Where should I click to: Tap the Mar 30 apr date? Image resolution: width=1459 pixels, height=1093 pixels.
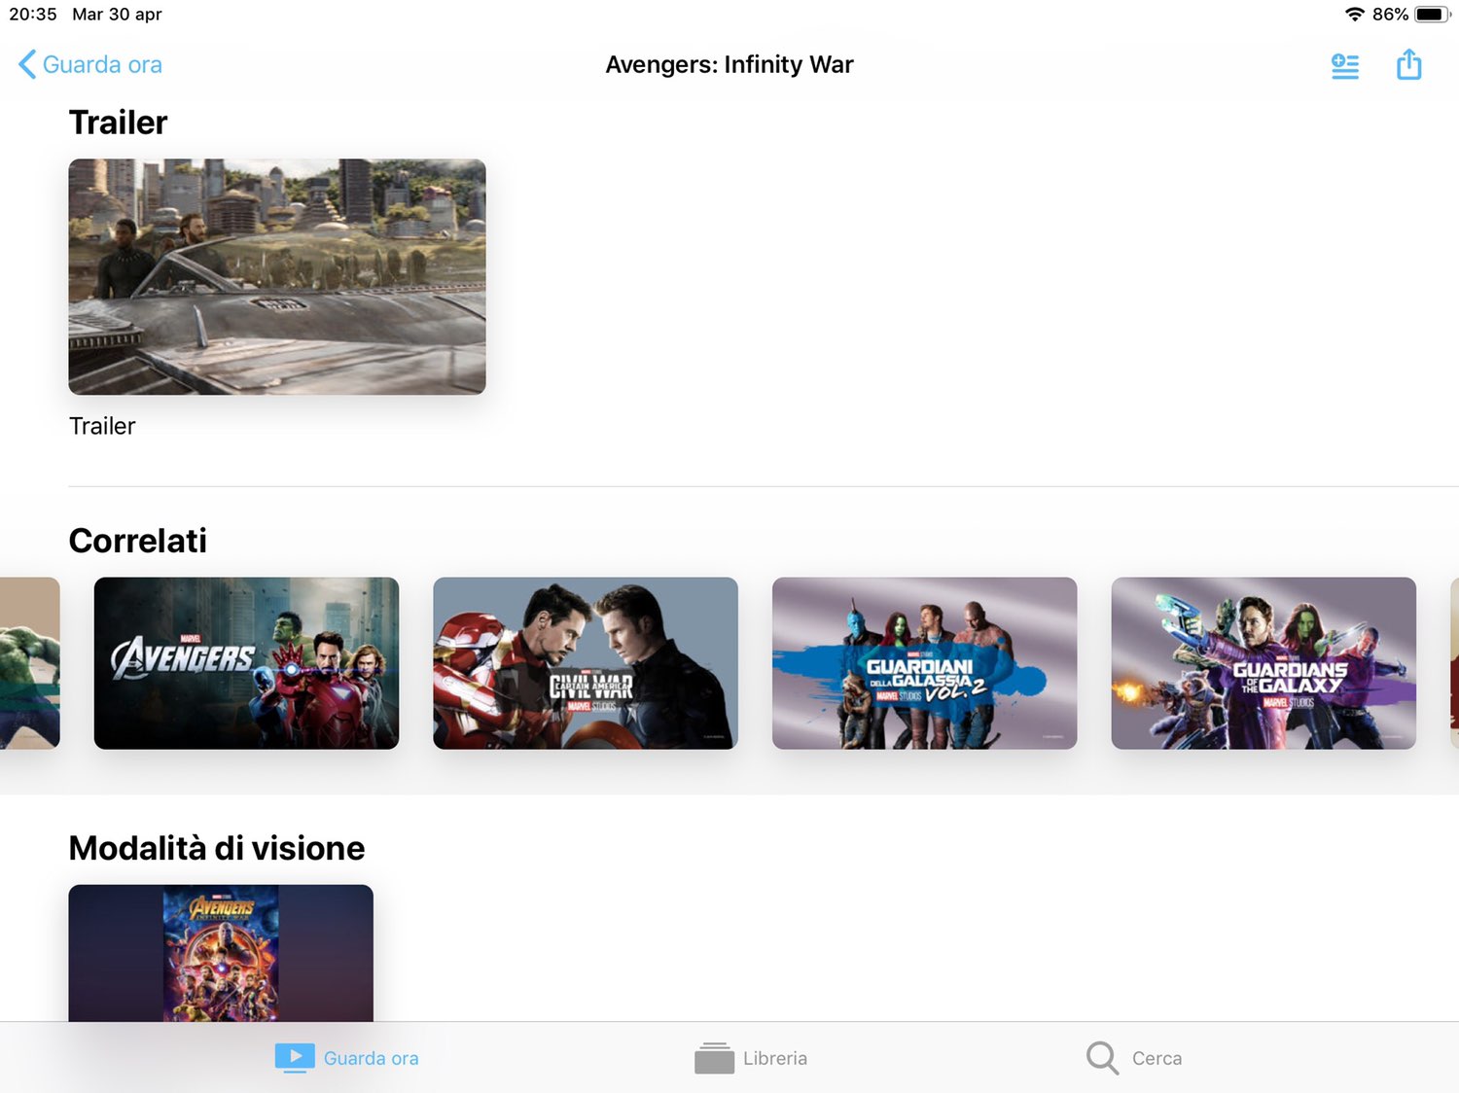(x=117, y=14)
